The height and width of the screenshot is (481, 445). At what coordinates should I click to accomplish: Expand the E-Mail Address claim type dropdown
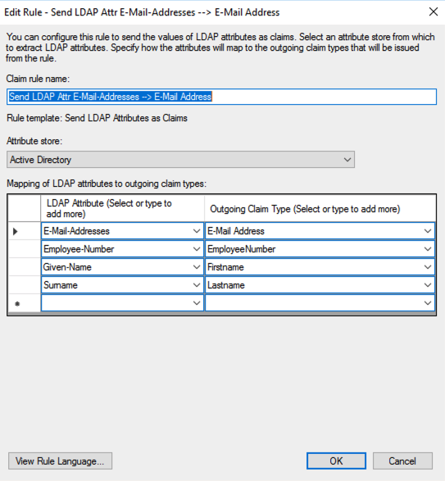pyautogui.click(x=428, y=231)
